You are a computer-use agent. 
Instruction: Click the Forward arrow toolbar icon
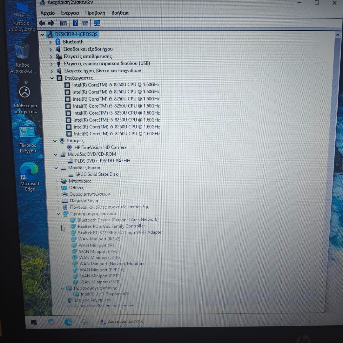click(51, 23)
